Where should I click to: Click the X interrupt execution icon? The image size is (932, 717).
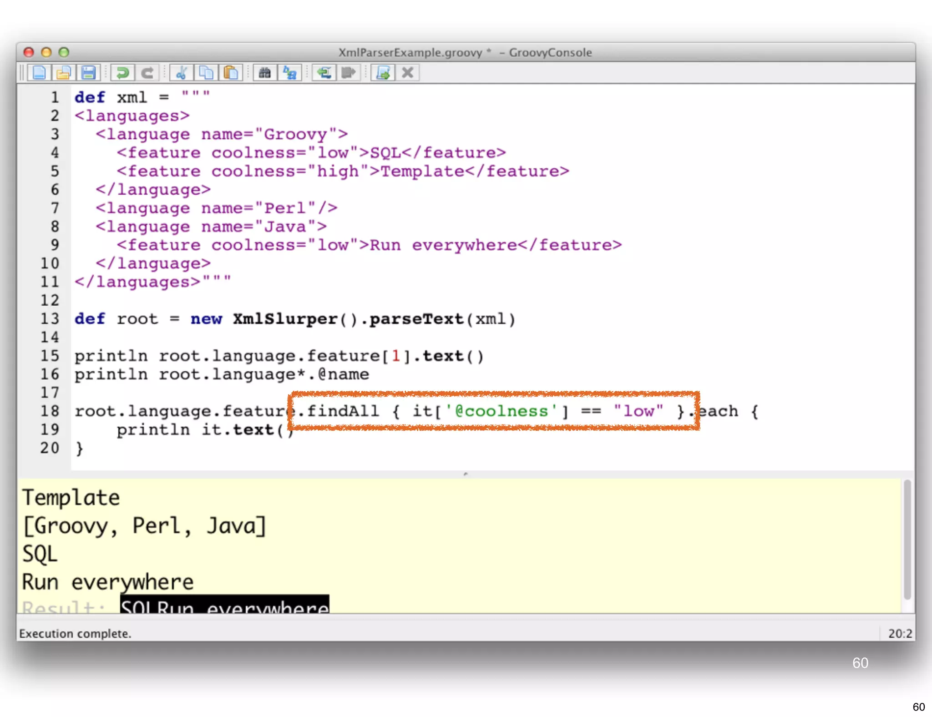pos(408,73)
